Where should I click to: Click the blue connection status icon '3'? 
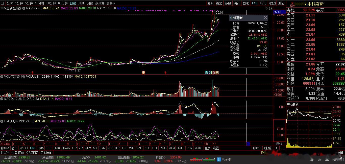219,159
